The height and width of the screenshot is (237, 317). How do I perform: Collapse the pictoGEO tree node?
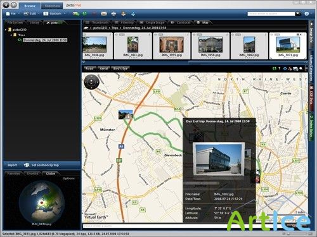(x=6, y=30)
